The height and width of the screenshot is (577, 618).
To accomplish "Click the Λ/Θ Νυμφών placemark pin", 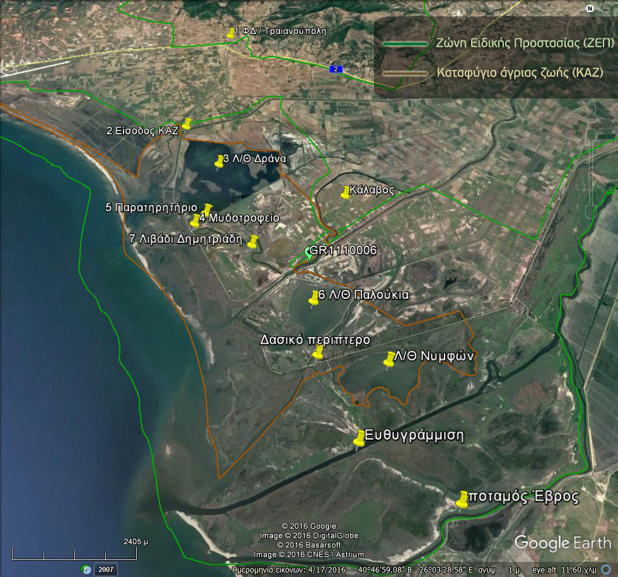I will pyautogui.click(x=390, y=360).
